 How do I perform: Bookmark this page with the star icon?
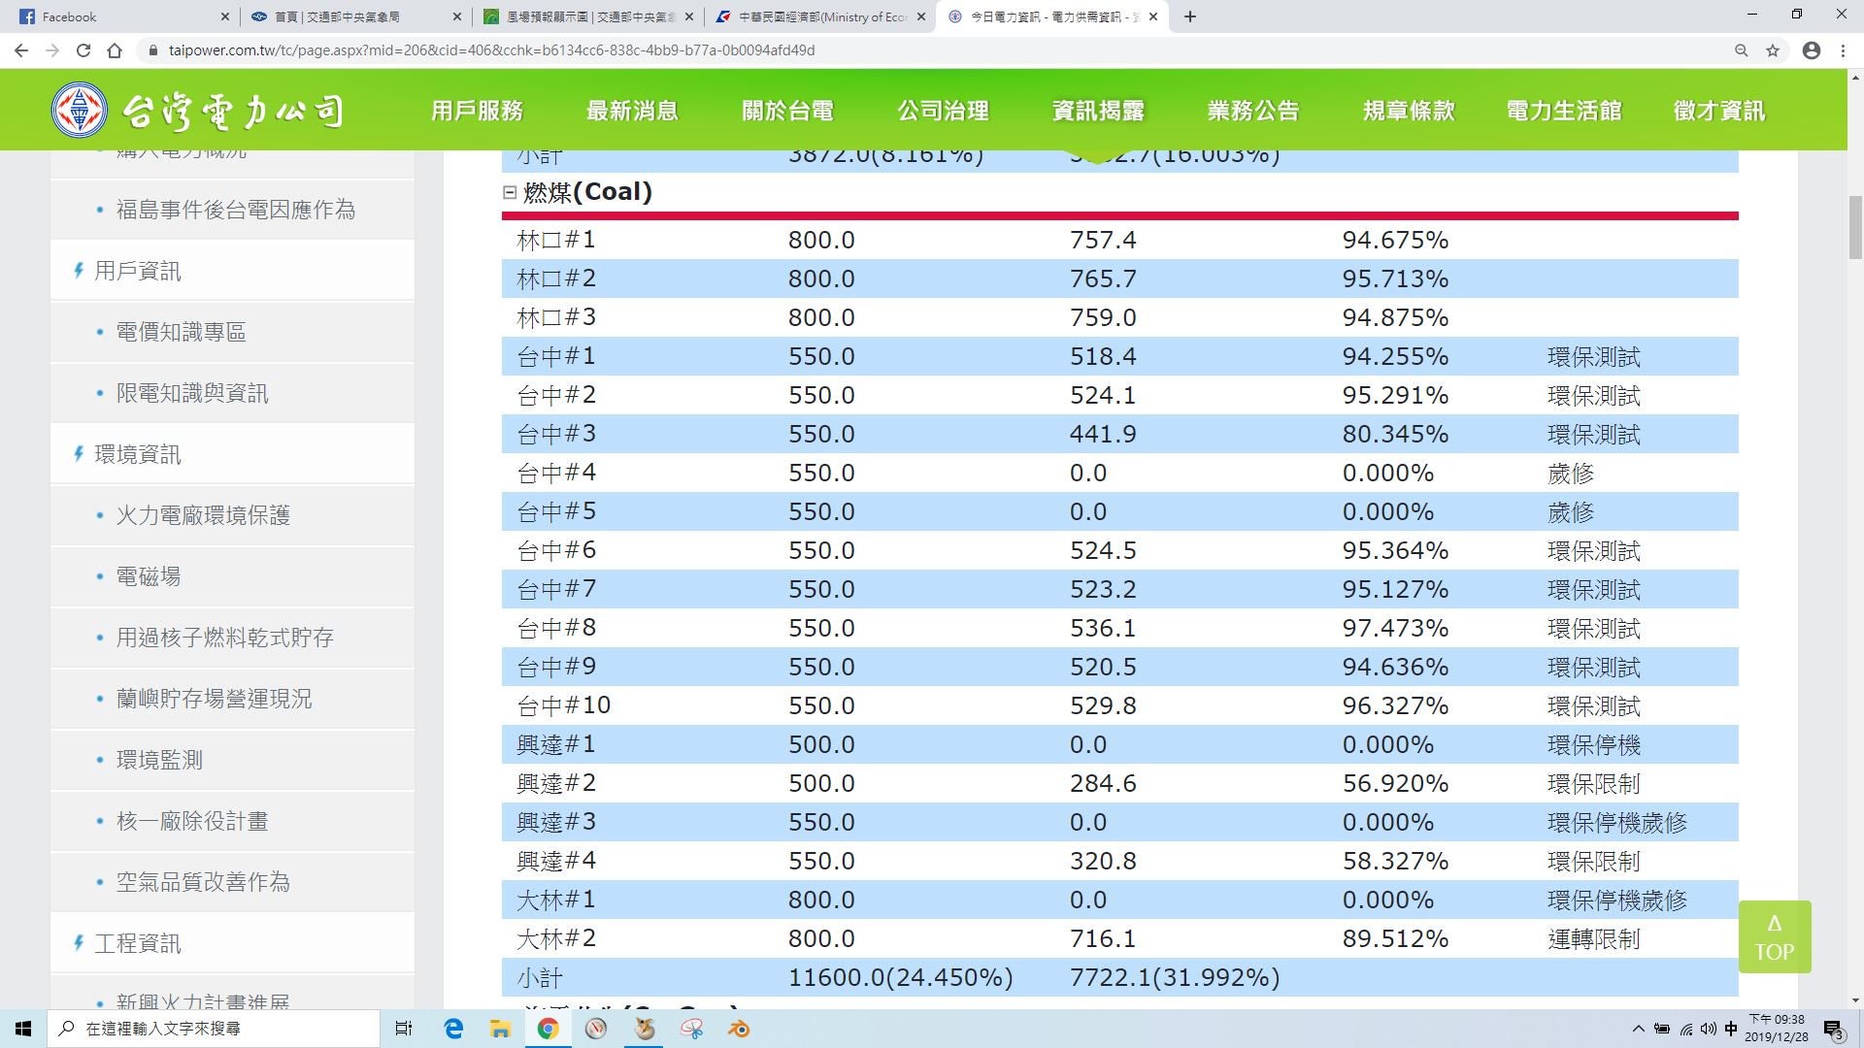(1773, 50)
